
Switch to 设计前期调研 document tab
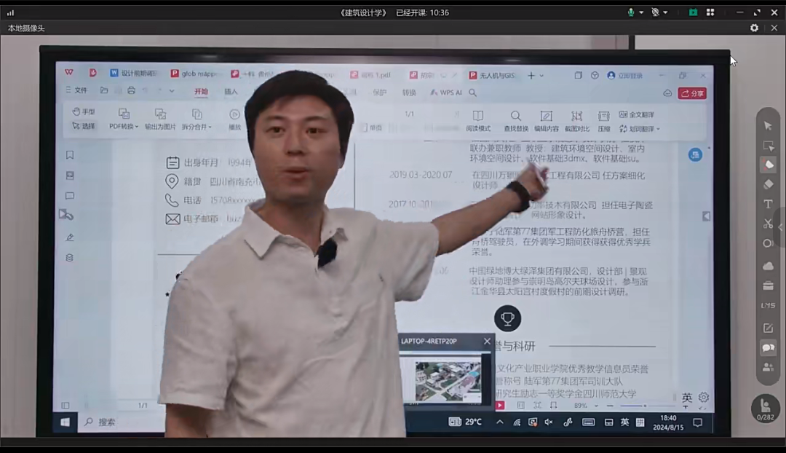[134, 74]
